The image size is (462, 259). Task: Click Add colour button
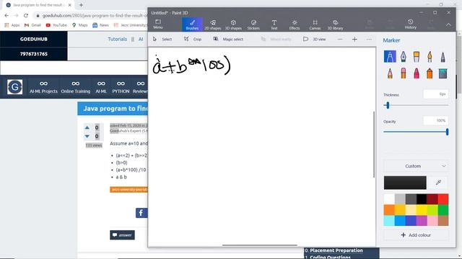416,235
